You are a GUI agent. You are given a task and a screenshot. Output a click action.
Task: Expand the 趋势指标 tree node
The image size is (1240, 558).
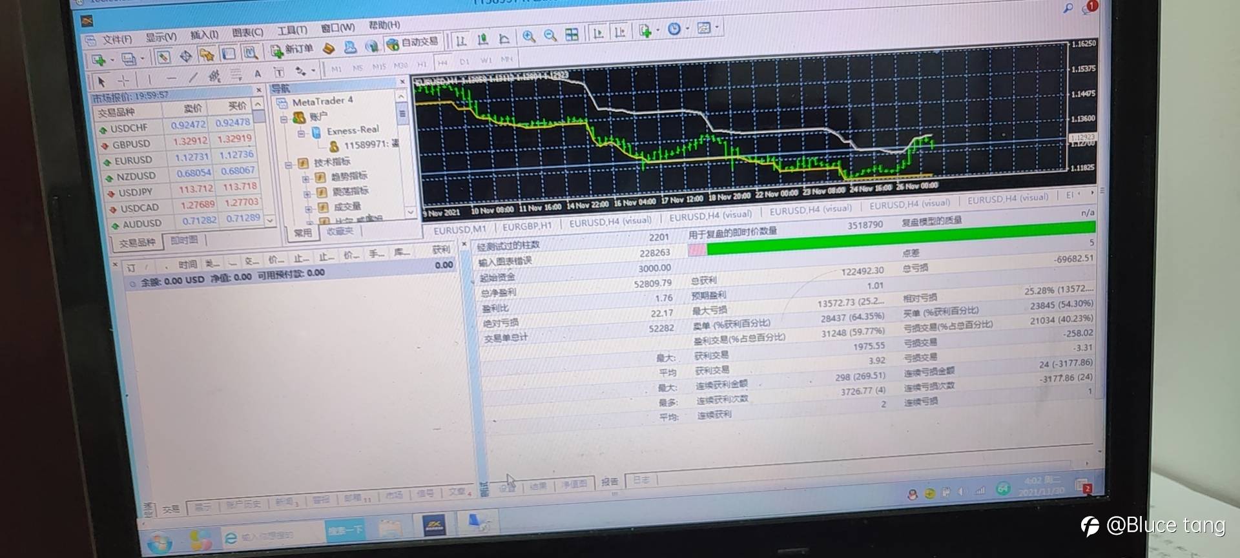pos(306,178)
